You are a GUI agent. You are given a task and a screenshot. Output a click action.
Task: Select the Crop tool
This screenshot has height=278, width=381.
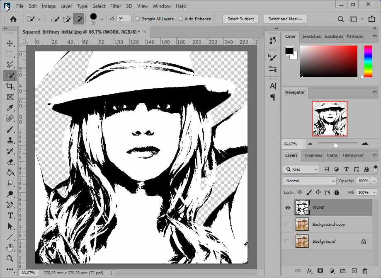coord(10,86)
